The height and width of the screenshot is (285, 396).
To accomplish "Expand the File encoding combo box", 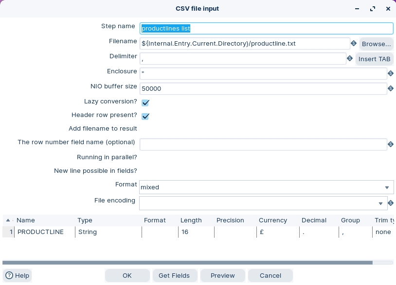I will click(x=380, y=203).
